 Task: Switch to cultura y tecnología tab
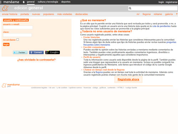tap(48, 2)
